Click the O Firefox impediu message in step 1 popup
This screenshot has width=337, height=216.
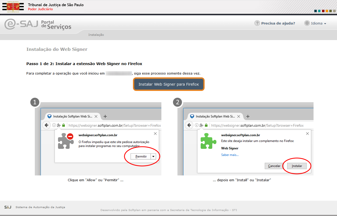[x=114, y=144]
